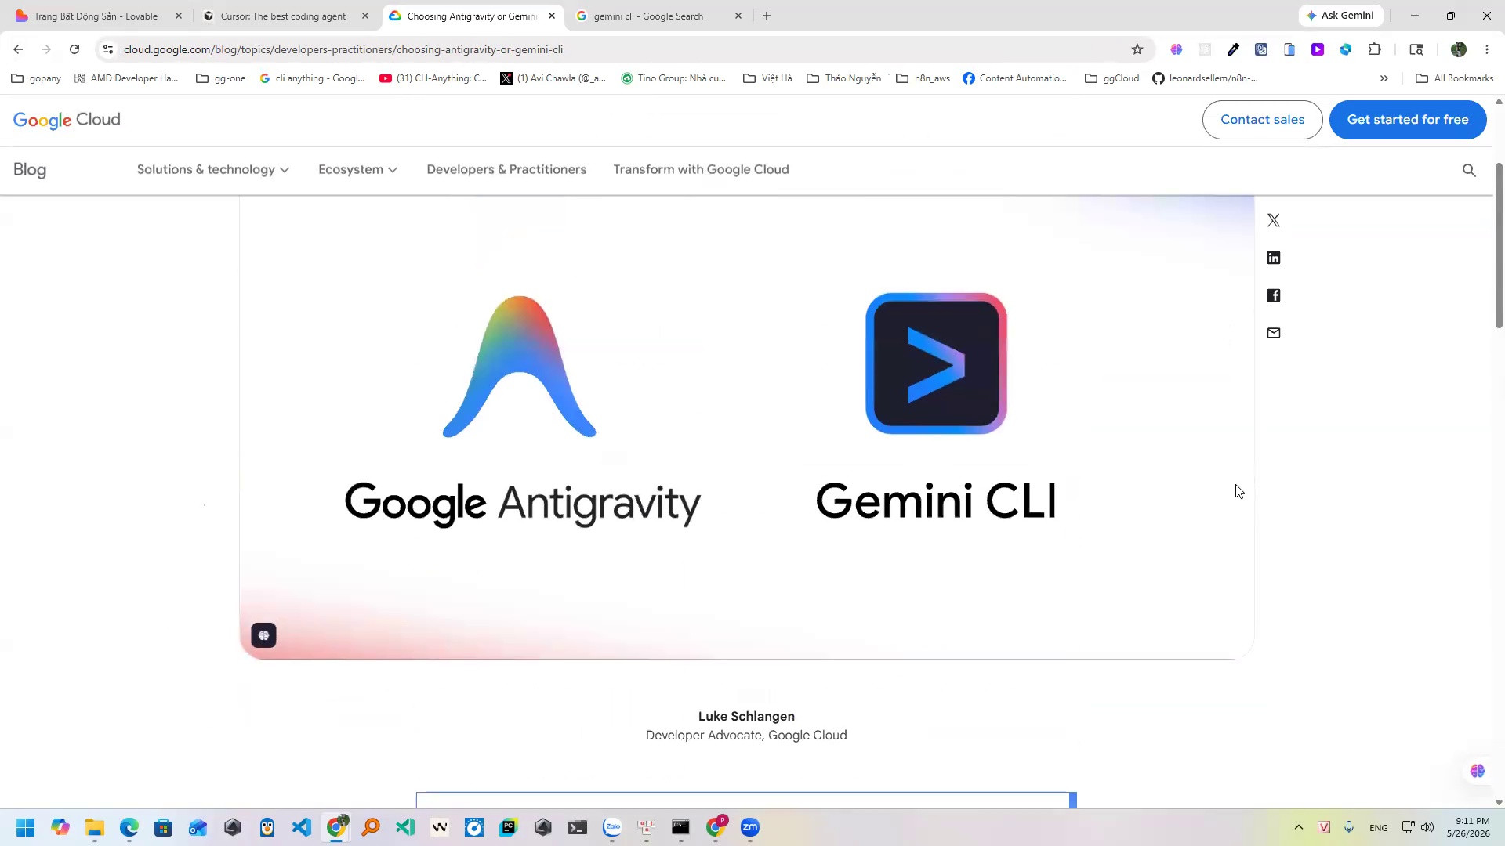View site information for cloud.google.com
The width and height of the screenshot is (1505, 846).
click(108, 49)
